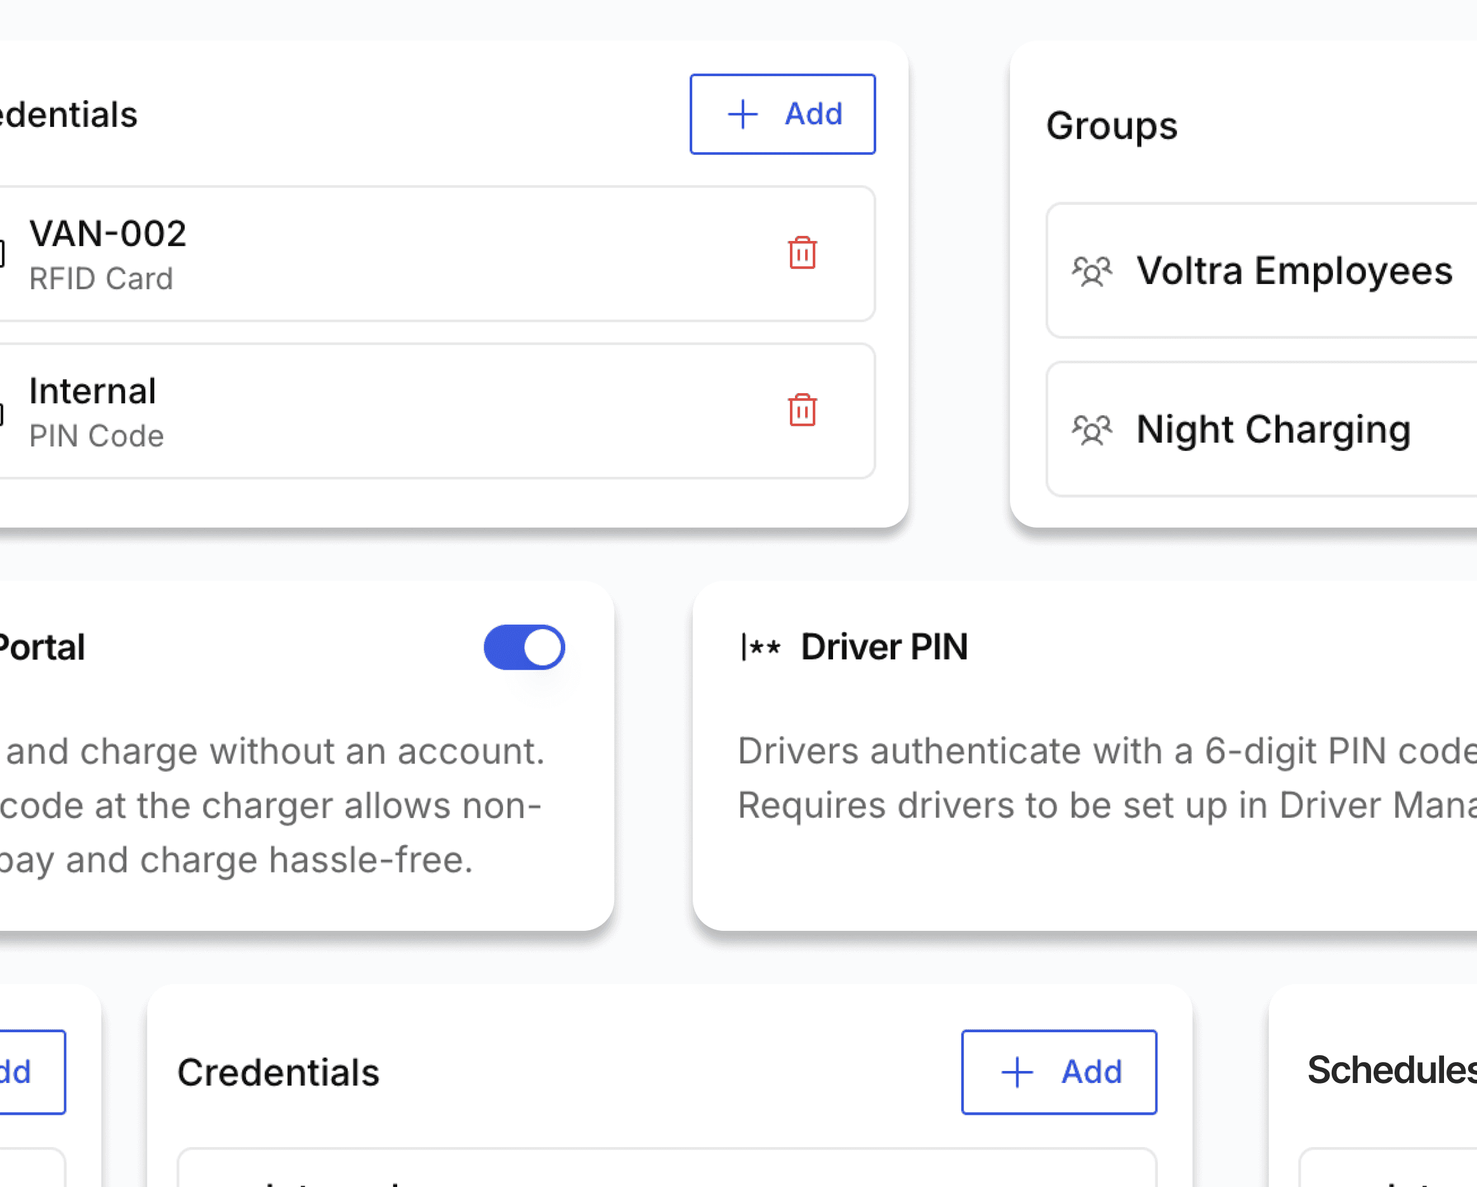Click the Schedules panel heading
Viewport: 1477px width, 1187px height.
pos(1391,1070)
